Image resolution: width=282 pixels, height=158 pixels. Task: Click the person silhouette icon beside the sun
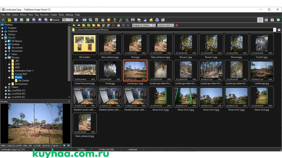pos(115,20)
